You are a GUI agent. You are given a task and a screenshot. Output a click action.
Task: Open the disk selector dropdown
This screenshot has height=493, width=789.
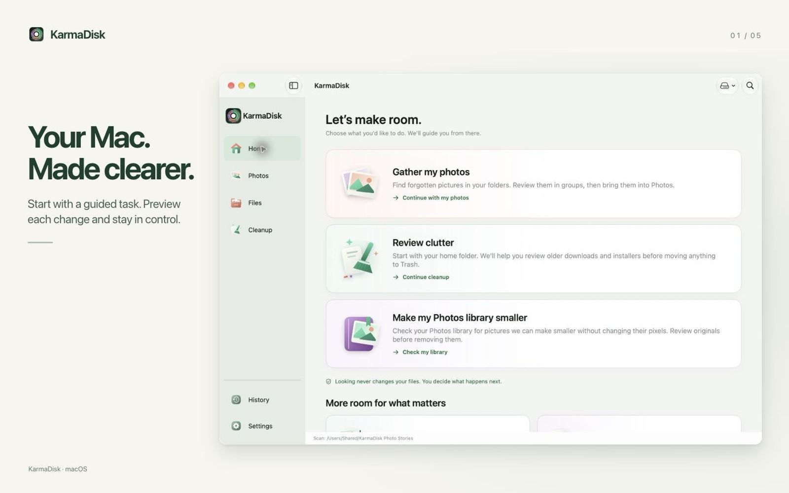(727, 86)
